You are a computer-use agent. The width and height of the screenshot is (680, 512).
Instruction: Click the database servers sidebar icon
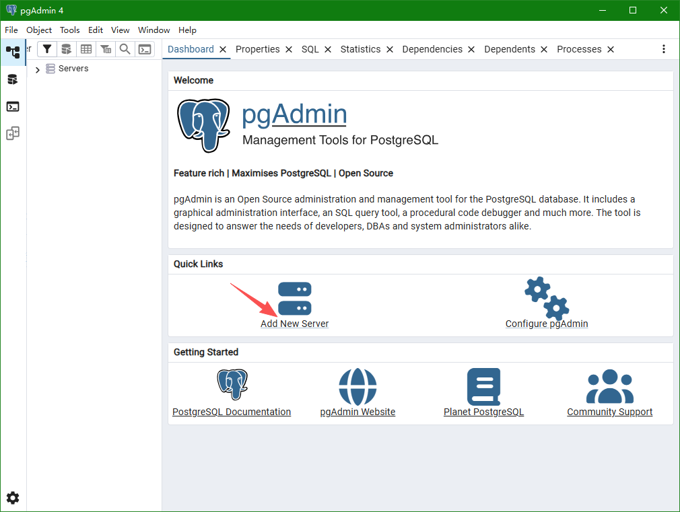pos(13,79)
